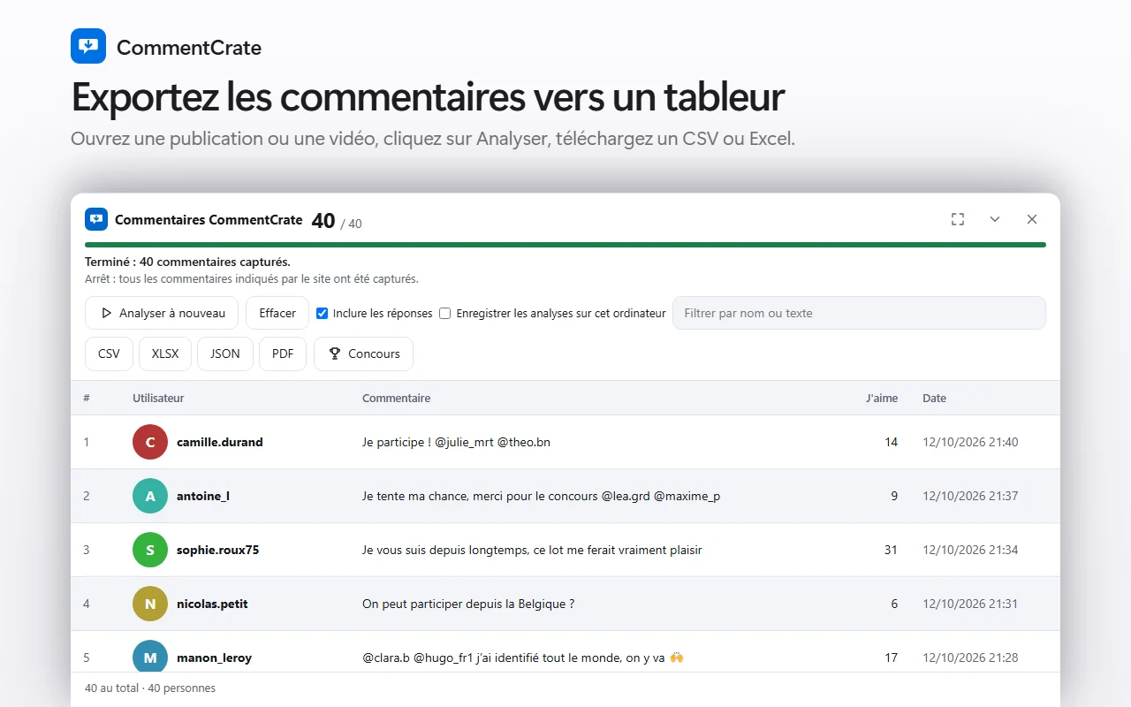Click the Effacer button
Screen dimensions: 1131x707
(x=277, y=313)
